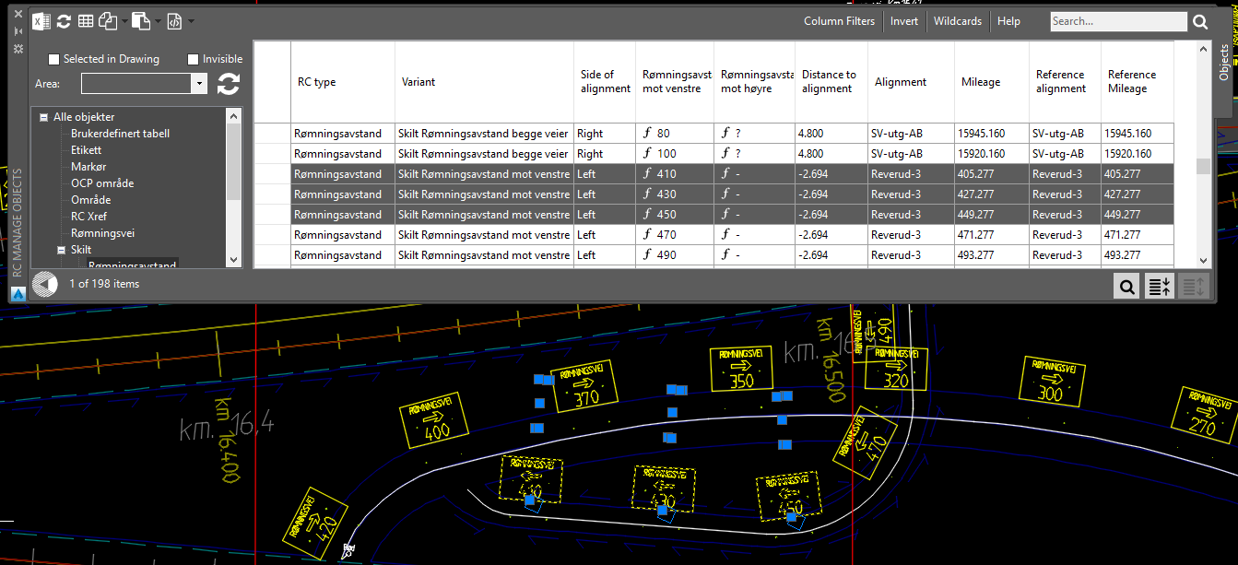Open the Area dropdown list
The image size is (1238, 565).
[199, 84]
